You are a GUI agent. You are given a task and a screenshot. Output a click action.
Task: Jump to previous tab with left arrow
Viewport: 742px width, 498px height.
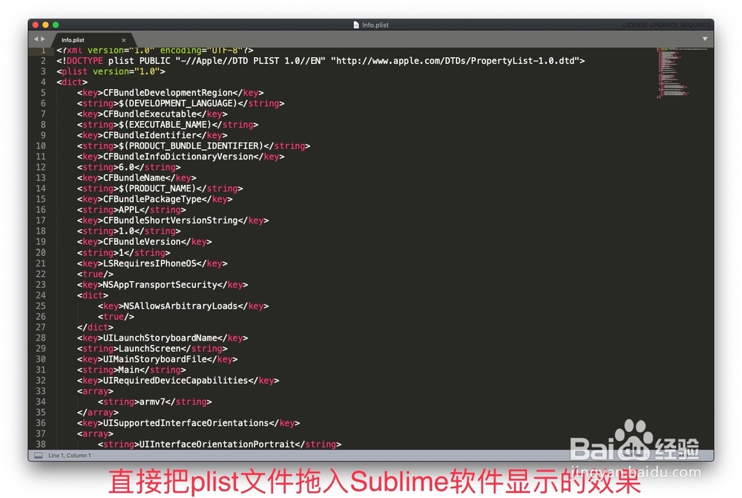pos(36,39)
